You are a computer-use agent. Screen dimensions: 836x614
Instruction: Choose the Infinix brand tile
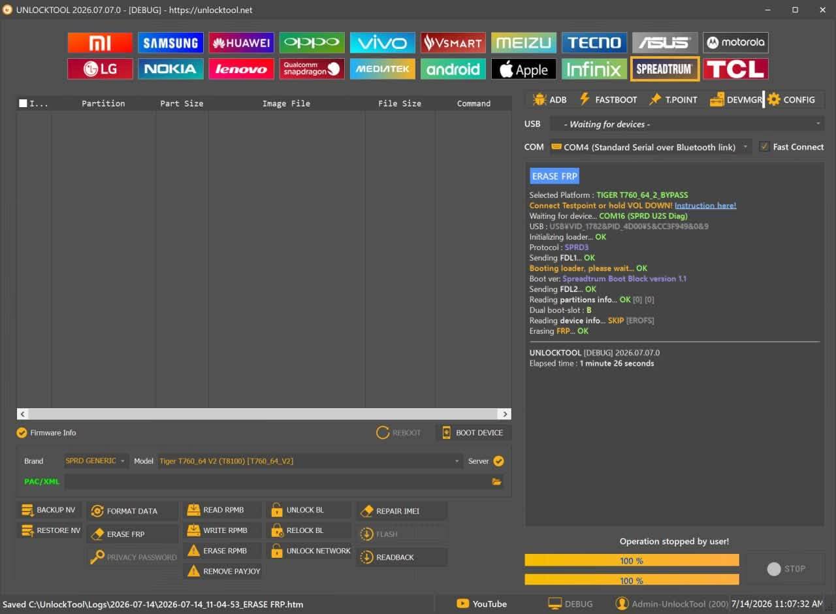[x=594, y=69]
